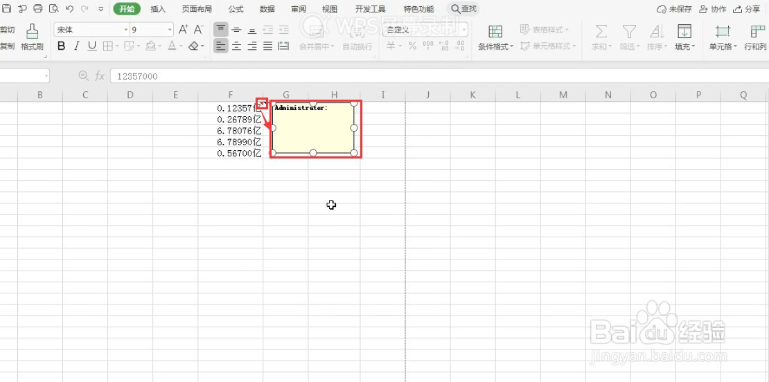
Task: Click the 查找 search button
Action: [x=463, y=9]
